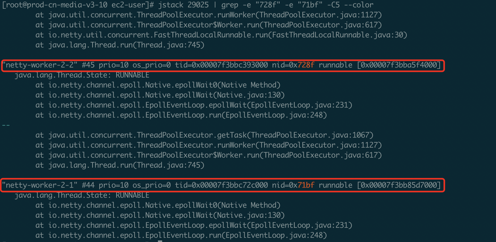Select the tid=0x00007f3bbc393000 value

(x=221, y=65)
